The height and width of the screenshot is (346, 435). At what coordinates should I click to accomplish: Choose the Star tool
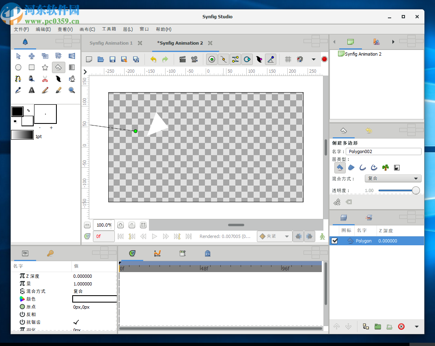(45, 67)
